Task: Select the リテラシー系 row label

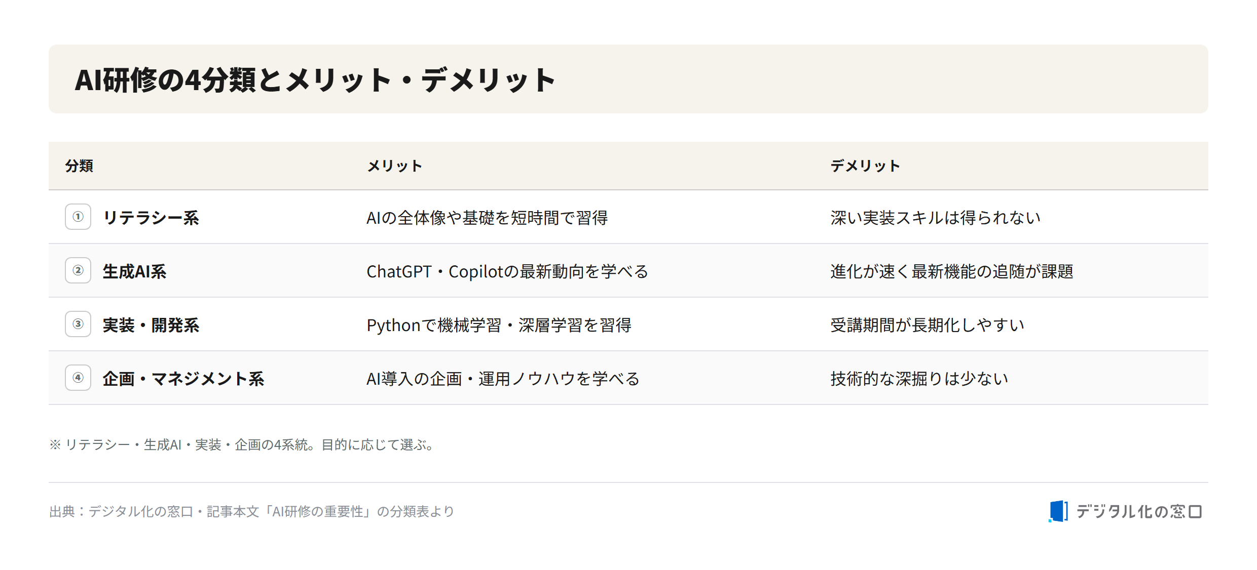Action: point(151,218)
